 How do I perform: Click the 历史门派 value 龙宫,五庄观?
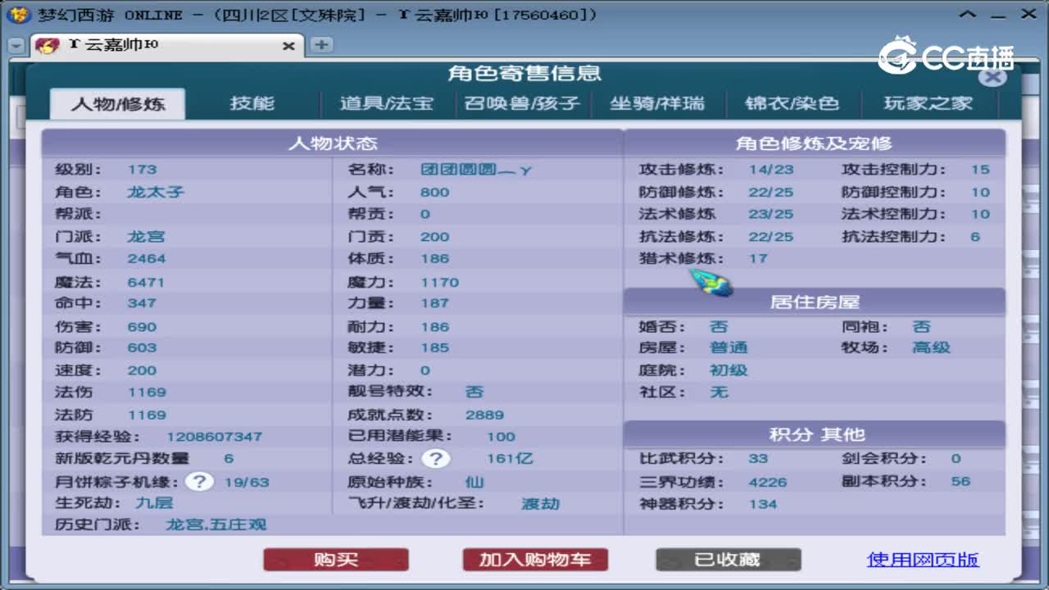[216, 524]
